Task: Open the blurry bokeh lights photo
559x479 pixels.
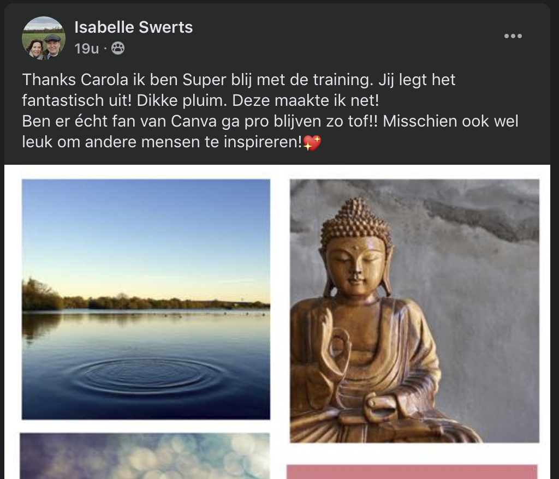Action: point(145,456)
